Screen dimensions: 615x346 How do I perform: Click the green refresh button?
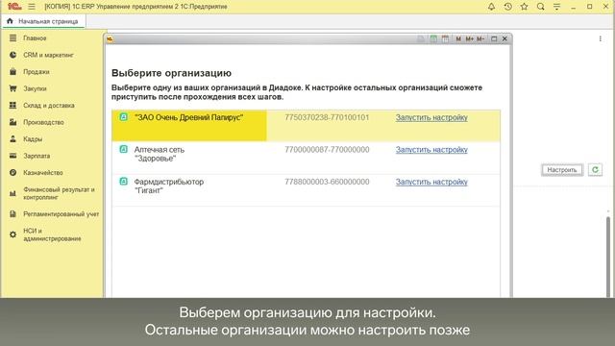(x=595, y=170)
